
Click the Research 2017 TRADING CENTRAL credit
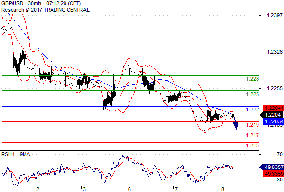pyautogui.click(x=45, y=10)
